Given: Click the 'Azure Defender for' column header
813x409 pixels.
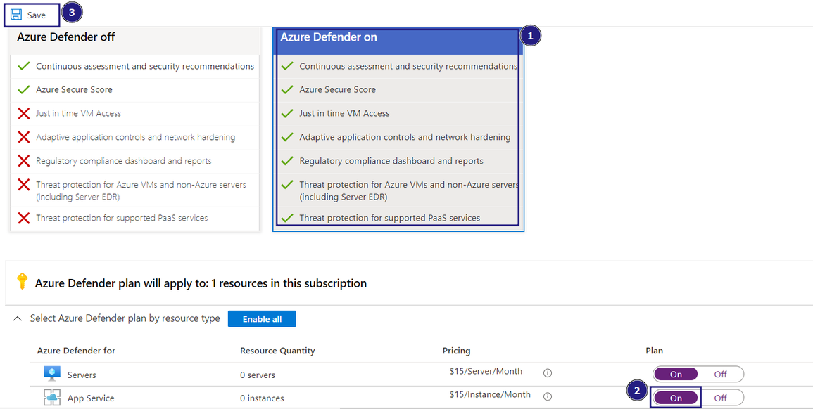Looking at the screenshot, I should tap(76, 351).
